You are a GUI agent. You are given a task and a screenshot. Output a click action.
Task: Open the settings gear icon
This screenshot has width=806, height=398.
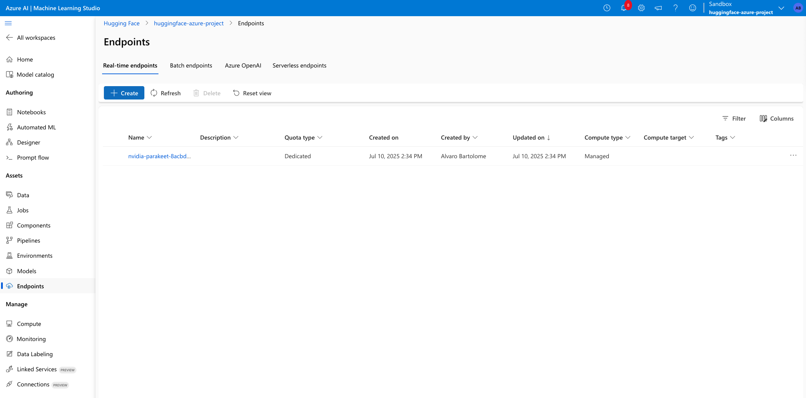click(641, 8)
